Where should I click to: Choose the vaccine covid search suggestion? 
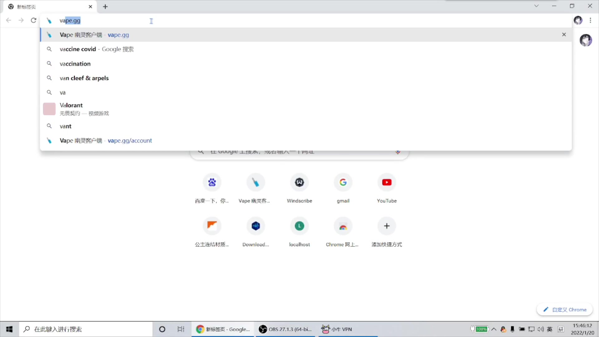coord(306,49)
